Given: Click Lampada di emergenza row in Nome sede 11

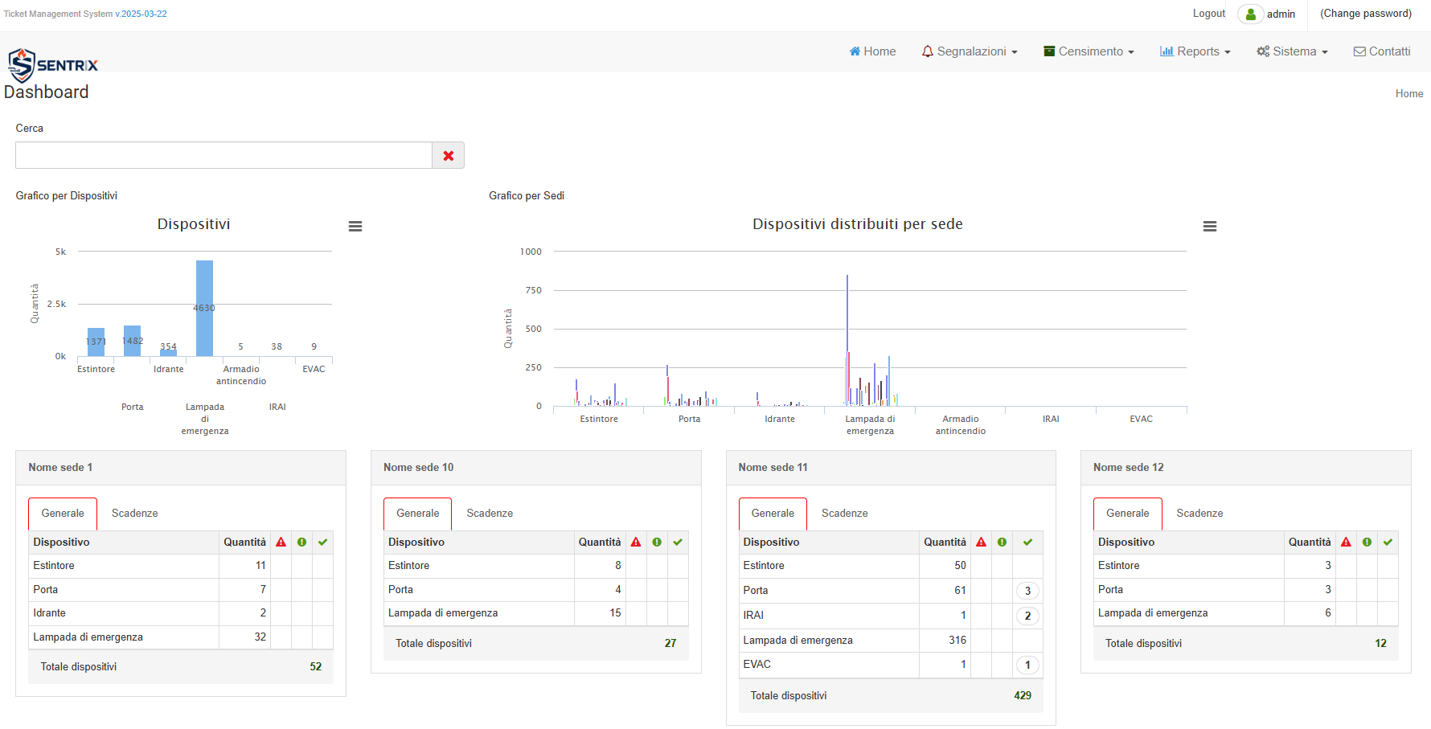Looking at the screenshot, I should click(x=891, y=641).
